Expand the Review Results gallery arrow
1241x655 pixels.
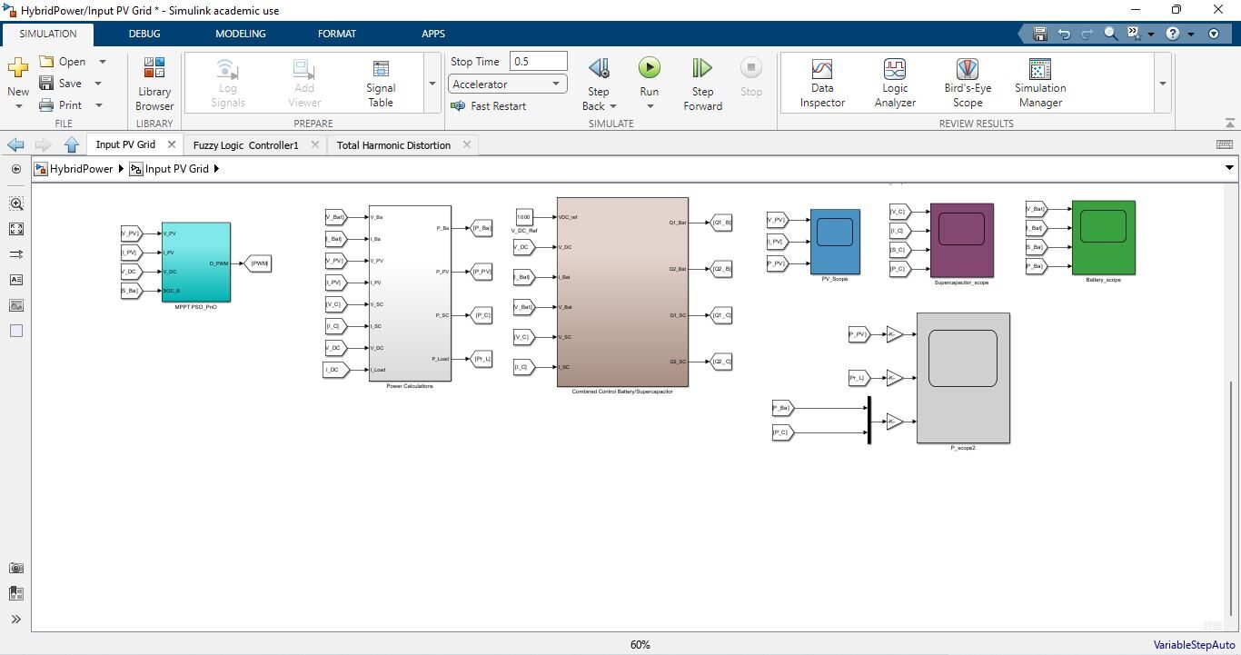point(1162,84)
